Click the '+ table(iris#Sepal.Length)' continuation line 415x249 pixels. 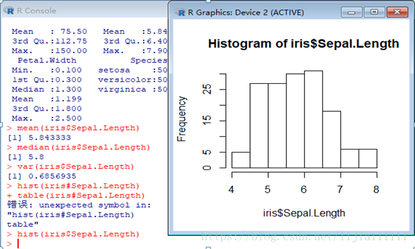click(76, 196)
